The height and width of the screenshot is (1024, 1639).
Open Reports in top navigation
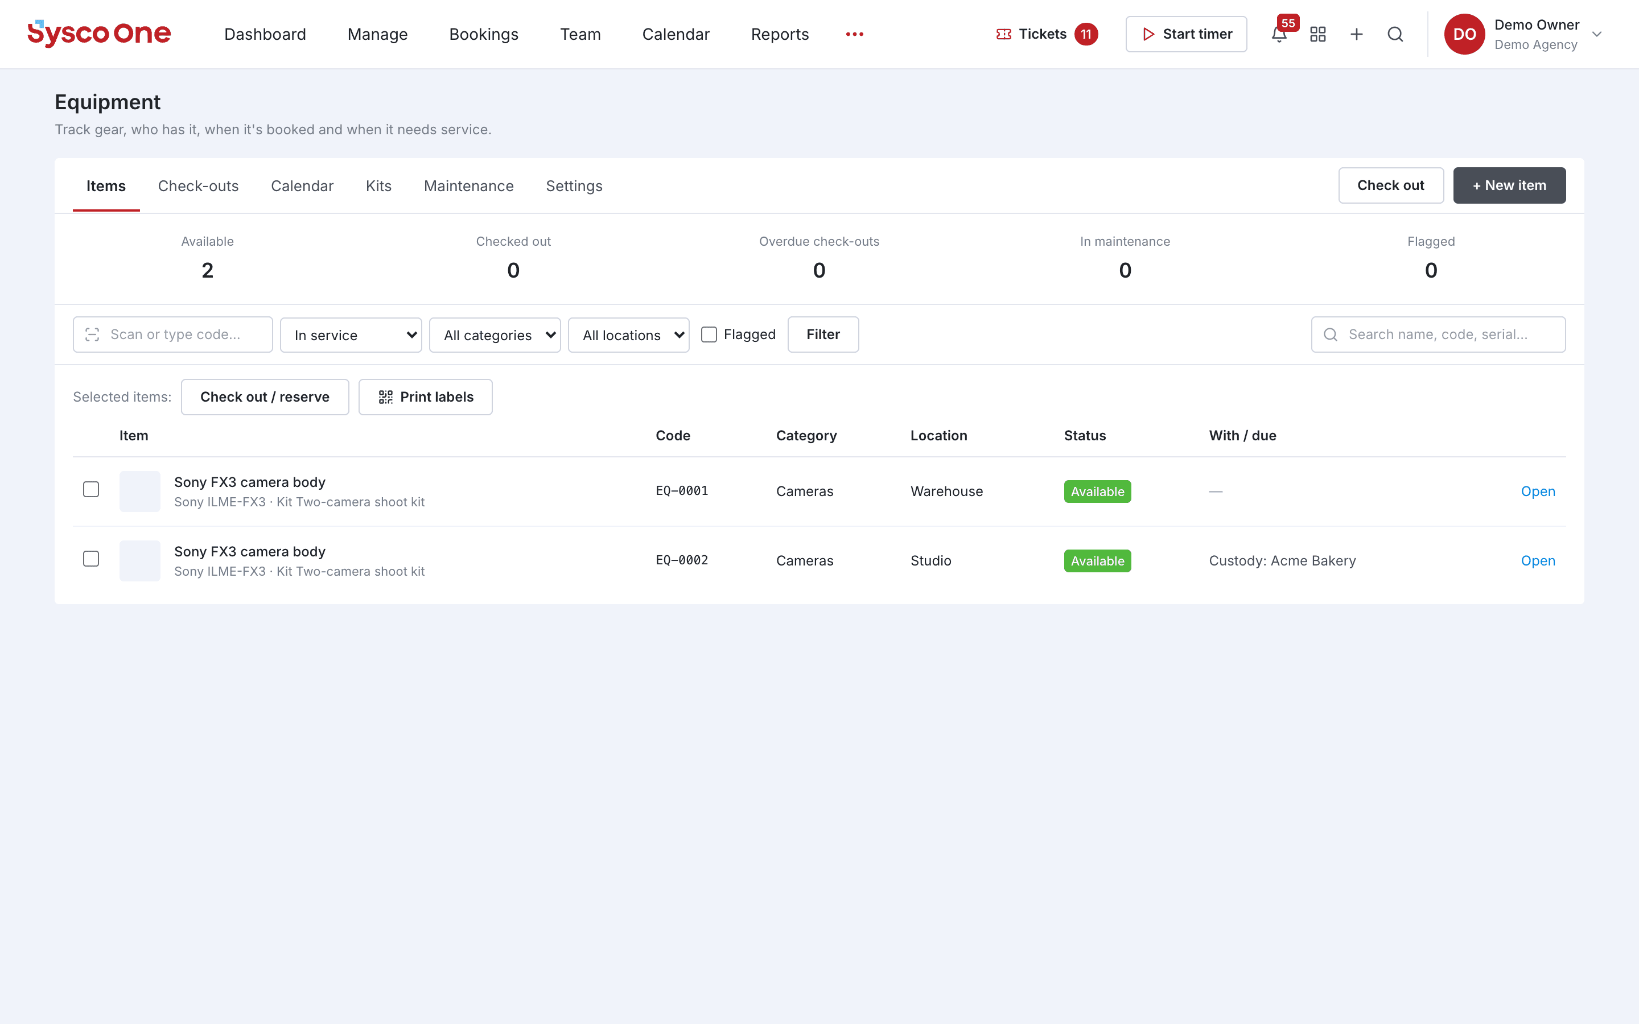click(780, 34)
